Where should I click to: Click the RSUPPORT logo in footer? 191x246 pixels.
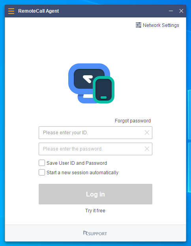coord(95,233)
